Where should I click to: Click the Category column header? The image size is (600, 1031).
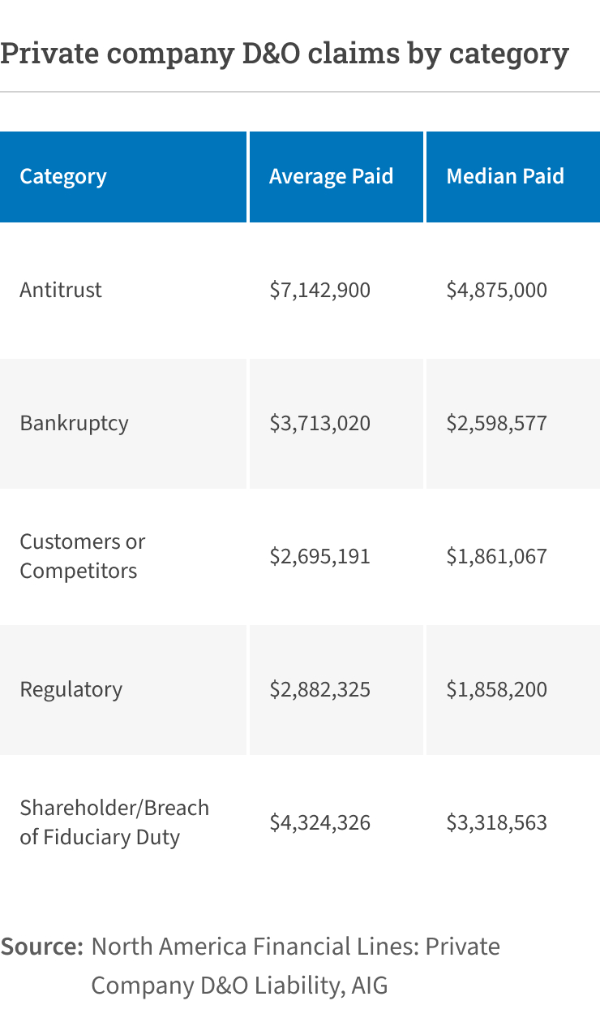click(63, 177)
